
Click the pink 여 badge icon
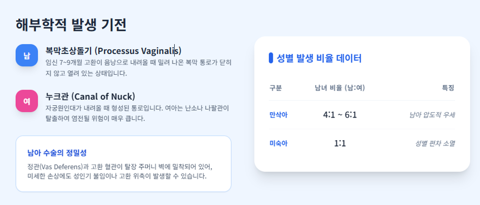point(27,101)
